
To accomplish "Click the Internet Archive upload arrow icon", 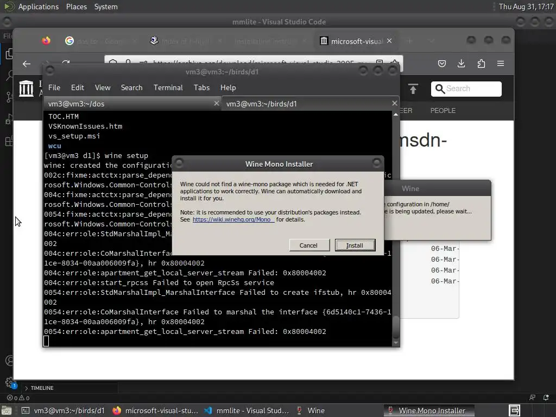I will [x=413, y=89].
